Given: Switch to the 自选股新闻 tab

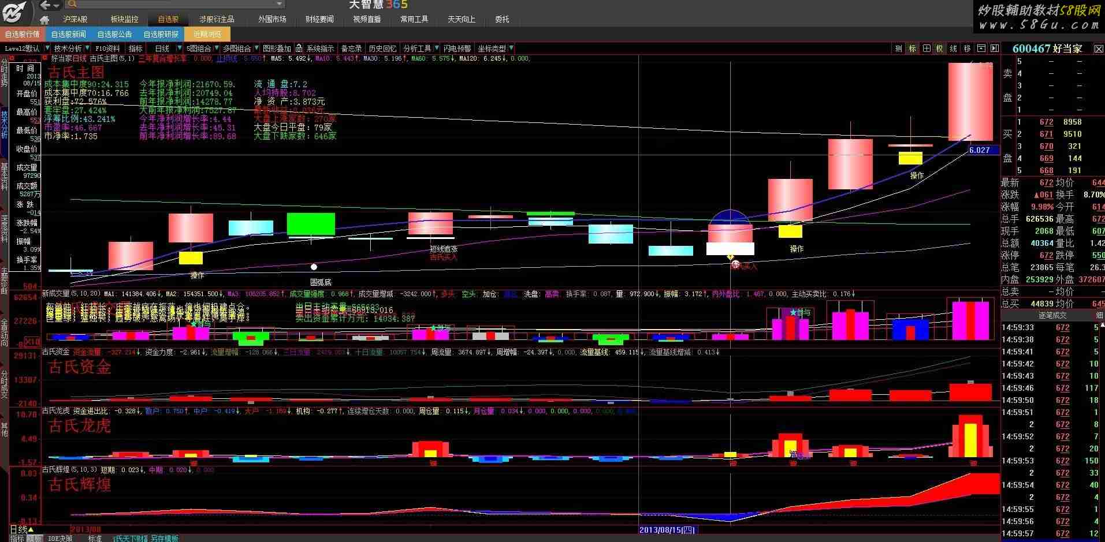Looking at the screenshot, I should [x=68, y=35].
